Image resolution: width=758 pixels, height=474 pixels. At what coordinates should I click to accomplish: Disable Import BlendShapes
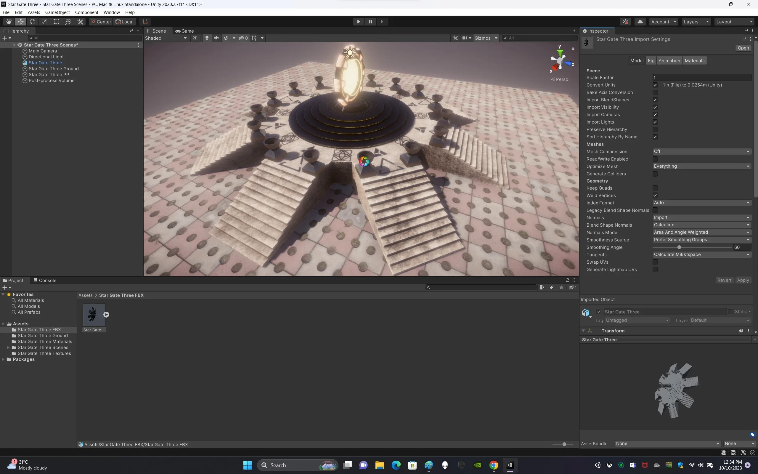tap(655, 100)
